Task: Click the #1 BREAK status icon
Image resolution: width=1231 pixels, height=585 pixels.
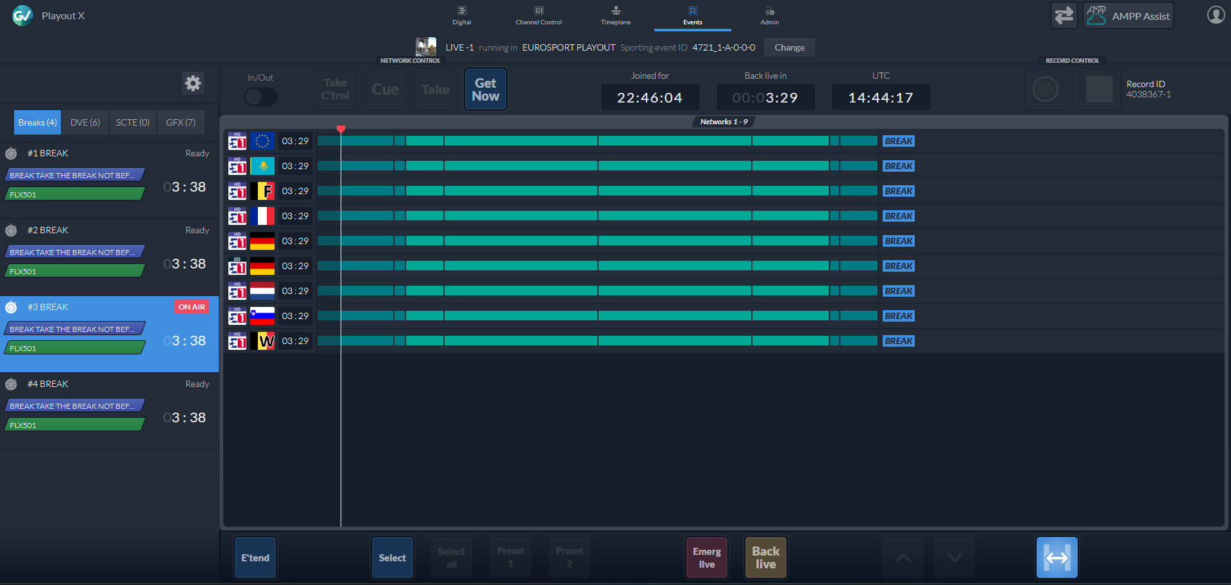Action: [12, 153]
